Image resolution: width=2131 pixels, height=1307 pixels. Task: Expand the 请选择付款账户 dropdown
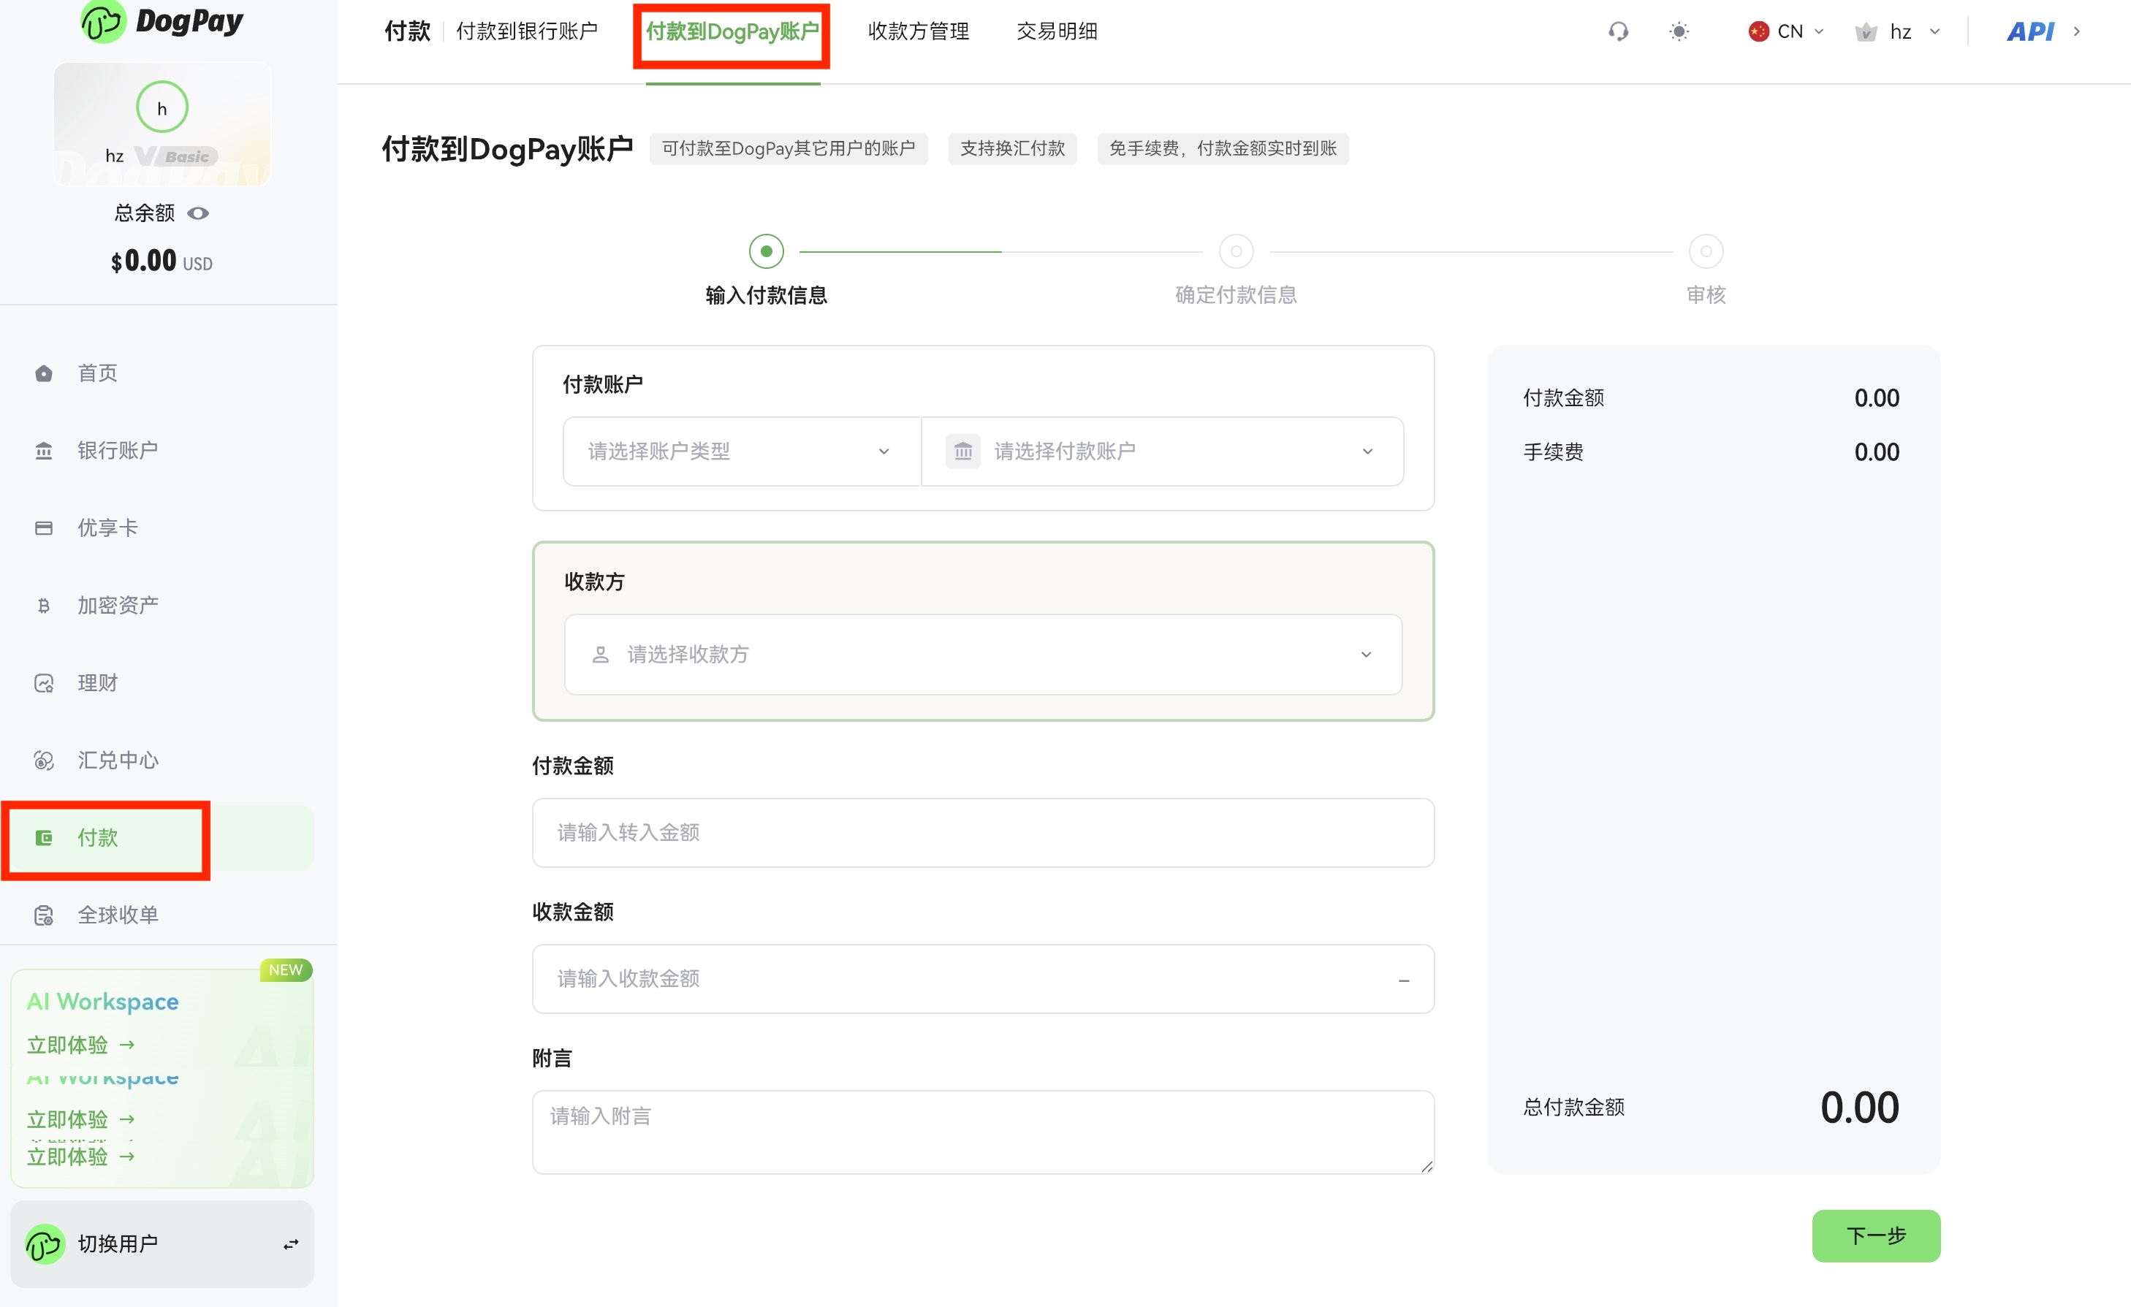1163,451
